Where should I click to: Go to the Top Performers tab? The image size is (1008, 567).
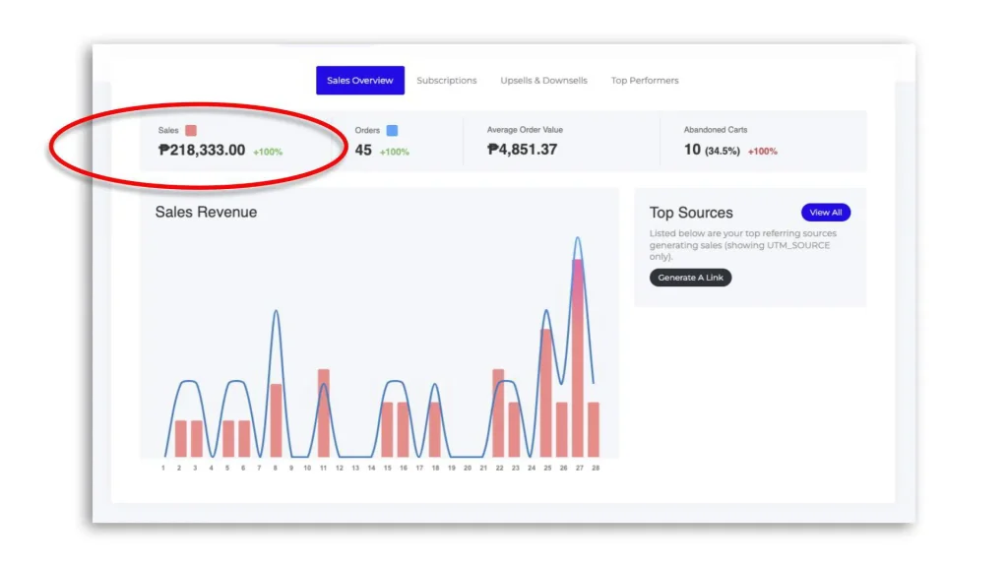pos(645,81)
